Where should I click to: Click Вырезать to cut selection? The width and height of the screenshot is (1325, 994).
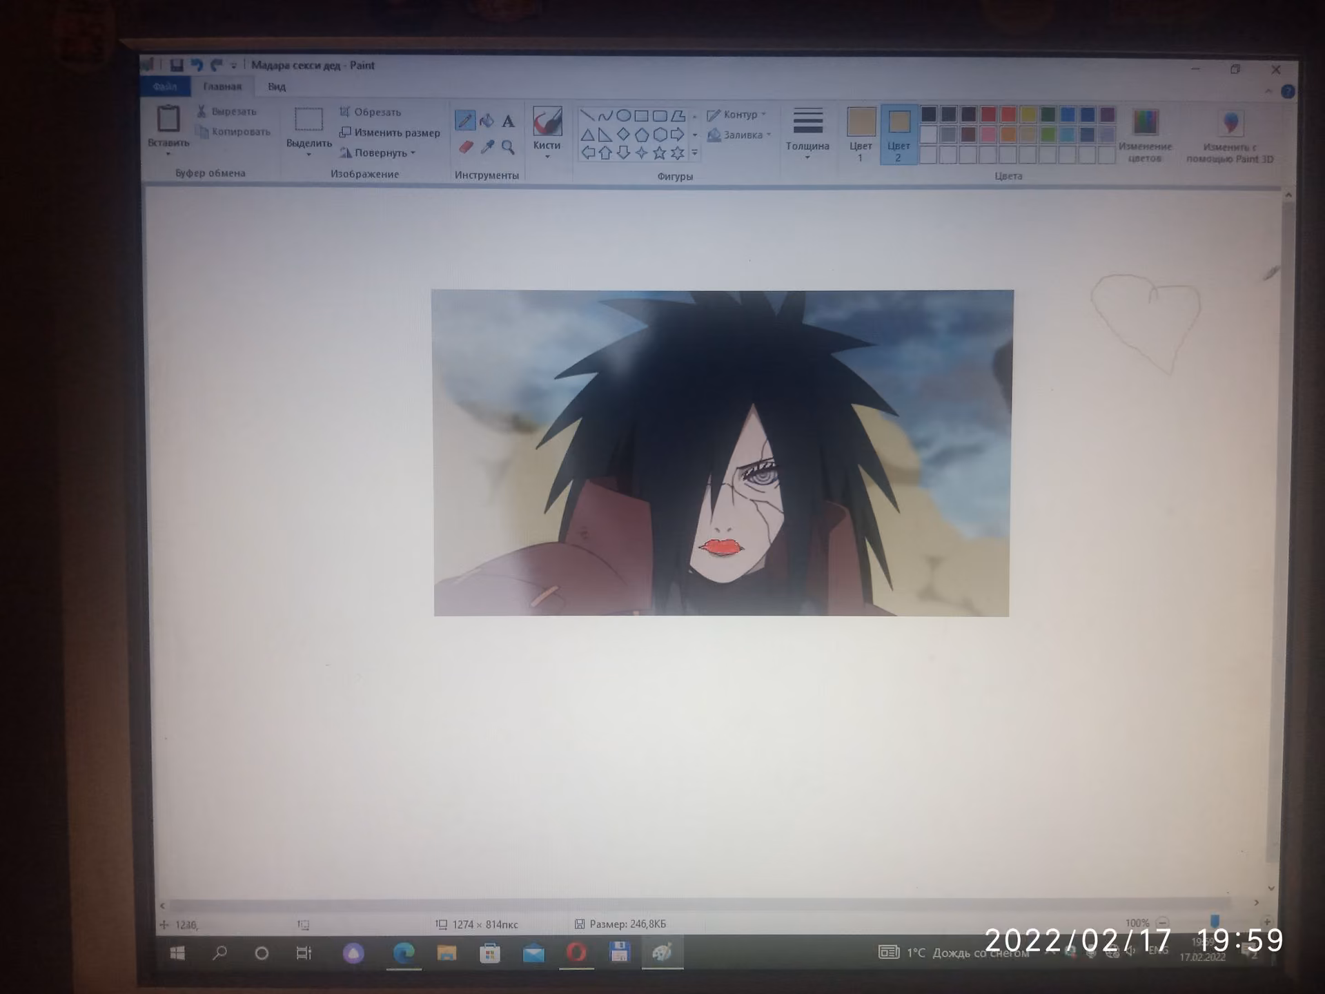226,111
